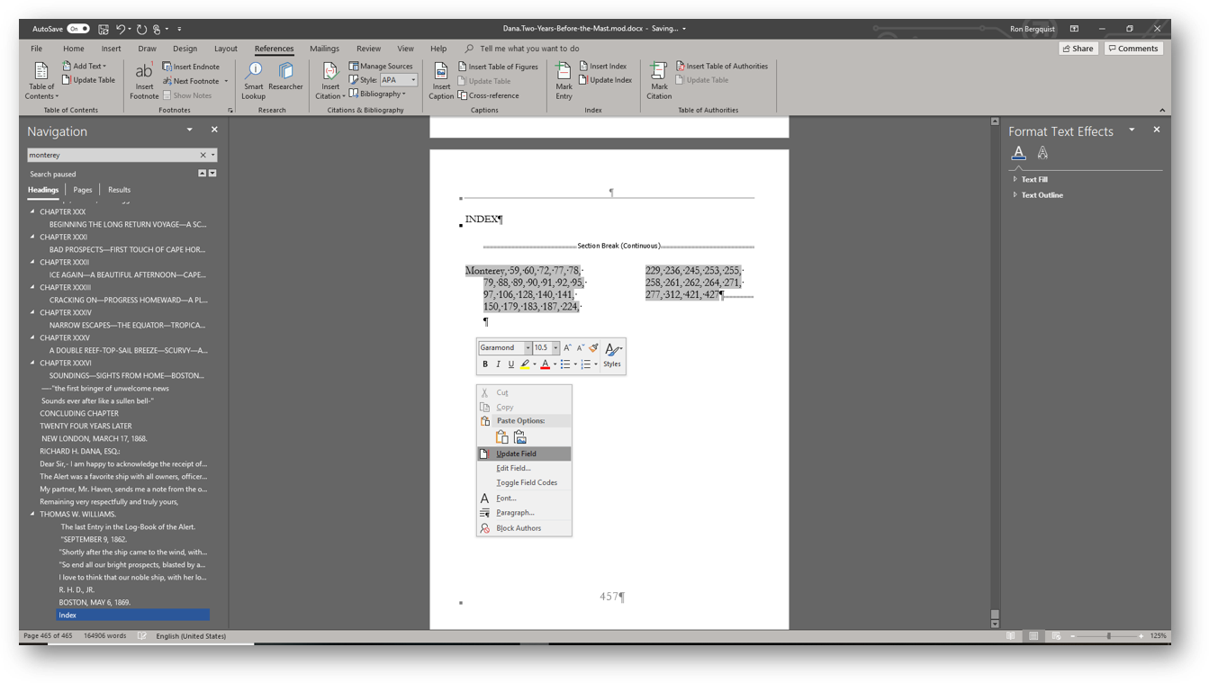Open the Comments button
The height and width of the screenshot is (683, 1209).
pos(1133,49)
